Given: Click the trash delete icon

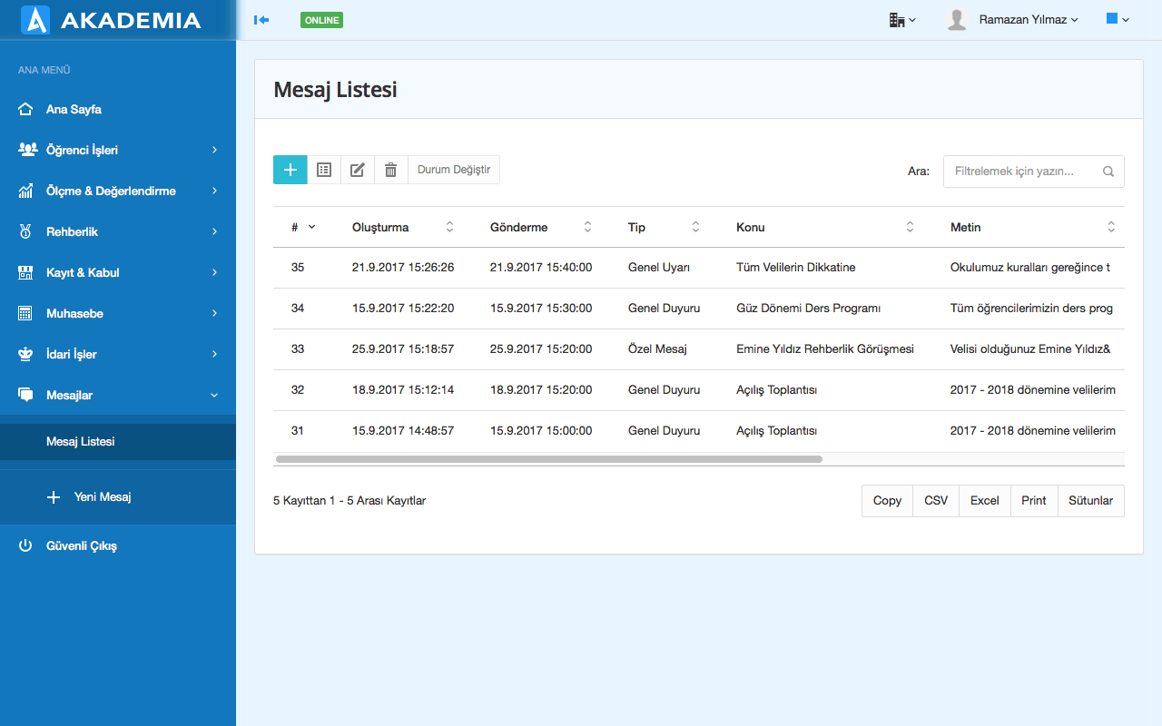Looking at the screenshot, I should [x=391, y=170].
